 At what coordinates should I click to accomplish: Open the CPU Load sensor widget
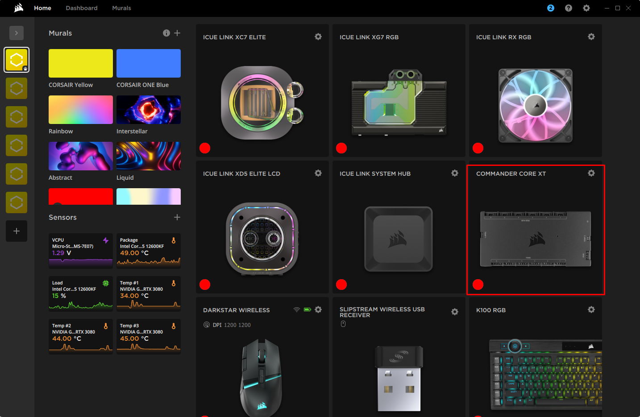point(81,294)
